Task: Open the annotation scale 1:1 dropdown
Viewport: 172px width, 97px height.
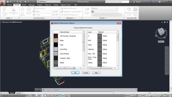Action: [141, 96]
